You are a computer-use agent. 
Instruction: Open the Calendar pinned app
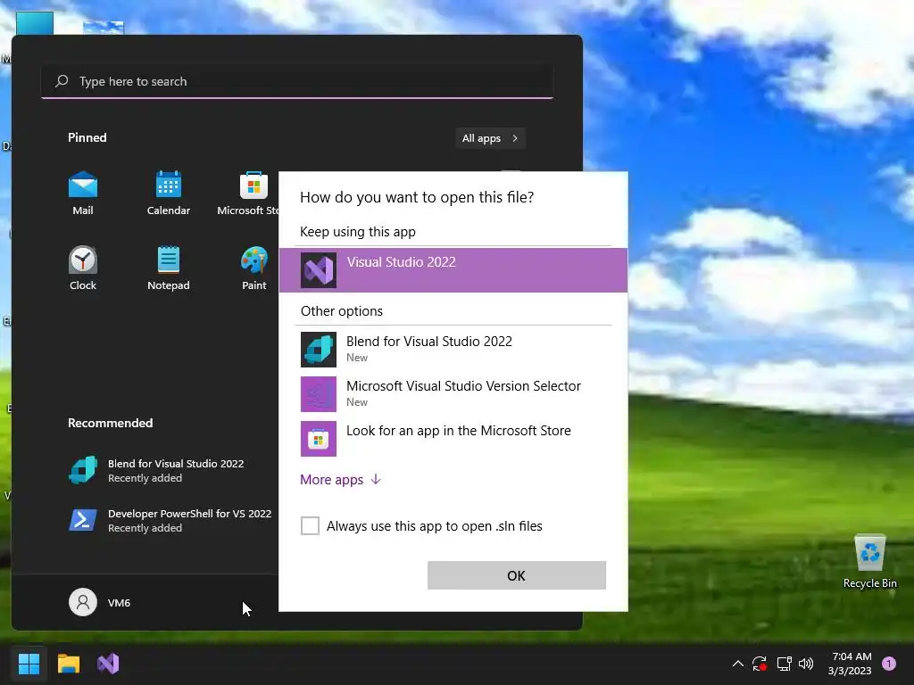click(x=169, y=194)
